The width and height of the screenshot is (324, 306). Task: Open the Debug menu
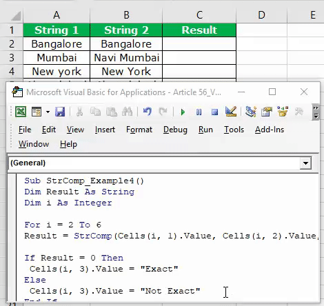point(175,130)
